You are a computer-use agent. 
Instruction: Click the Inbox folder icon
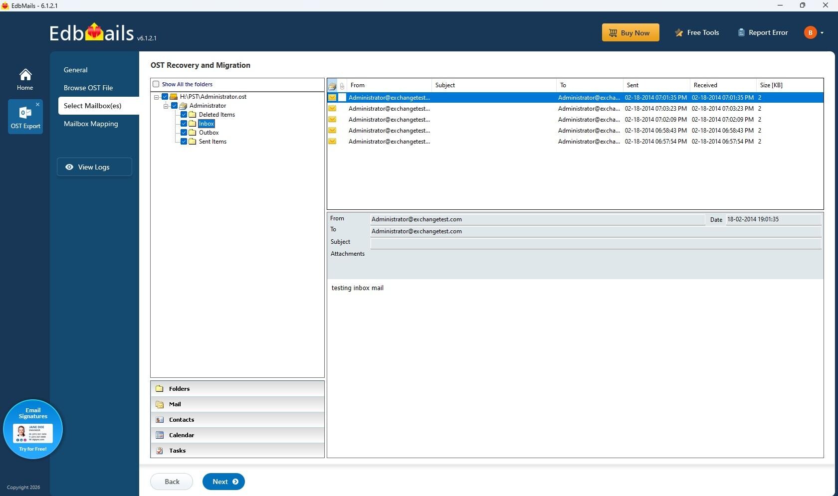(x=193, y=124)
